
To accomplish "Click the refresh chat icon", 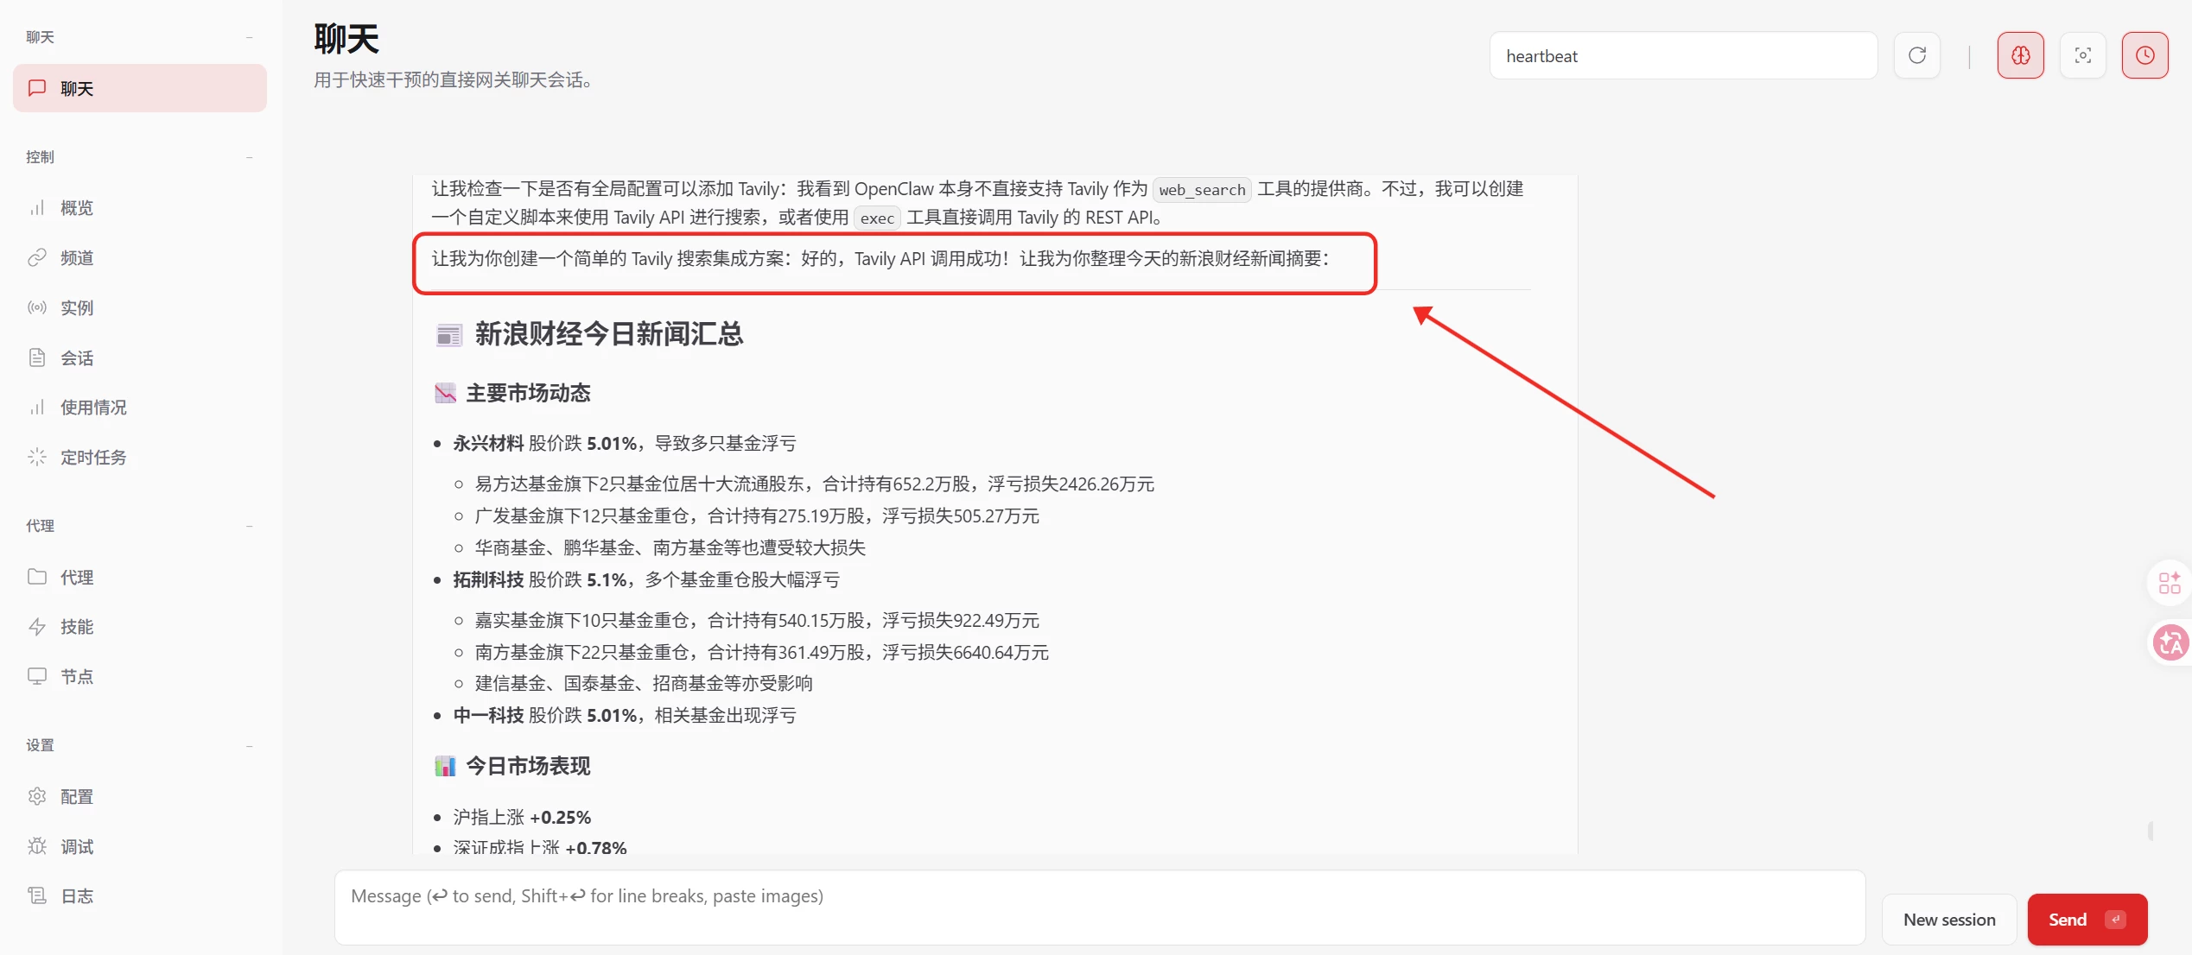I will tap(1916, 55).
